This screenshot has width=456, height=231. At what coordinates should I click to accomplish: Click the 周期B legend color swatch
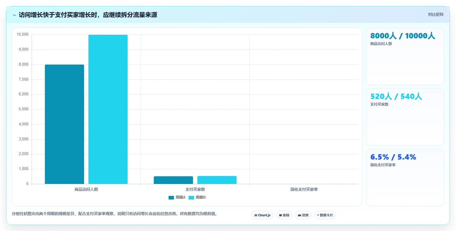pyautogui.click(x=191, y=197)
